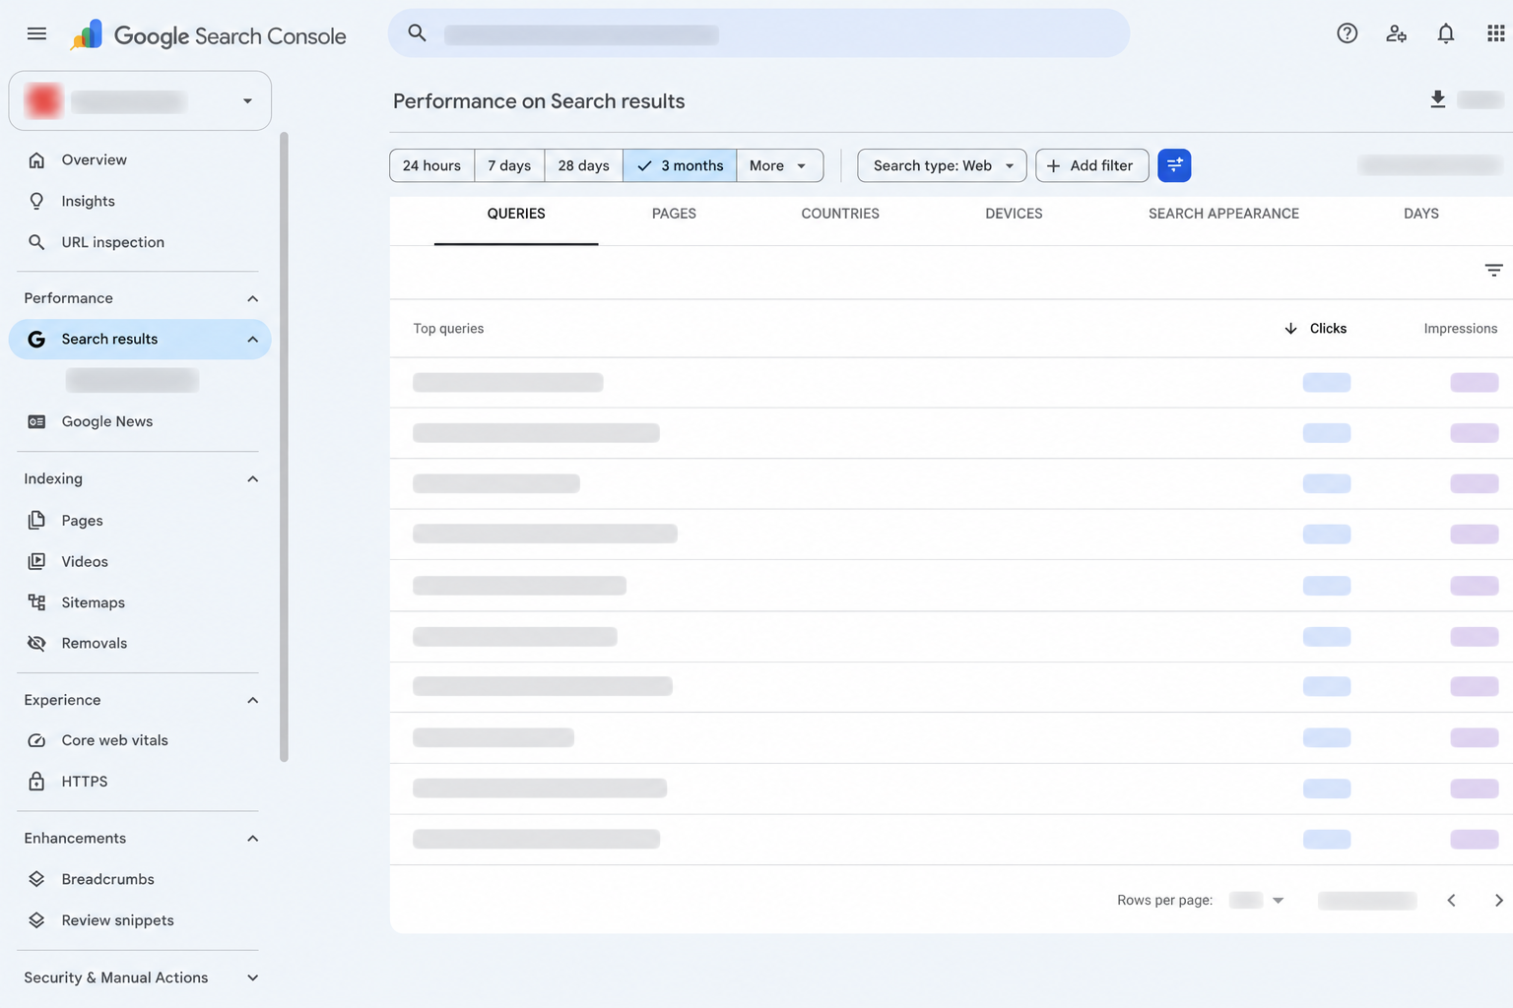
Task: Collapse the Indexing section
Action: coord(252,479)
